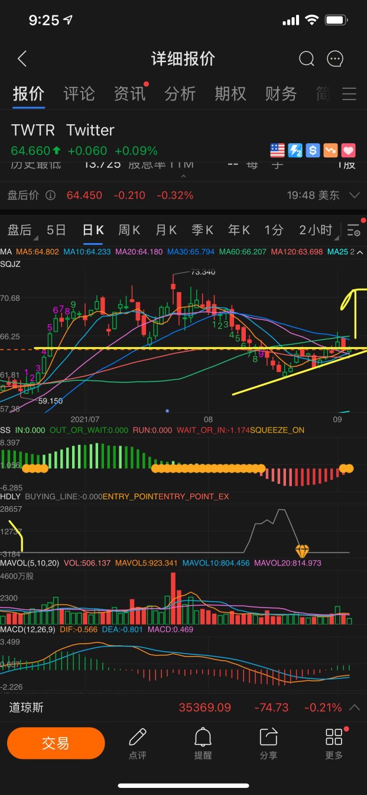The width and height of the screenshot is (367, 795).
Task: Open the 财务 financials tab
Action: tap(281, 93)
